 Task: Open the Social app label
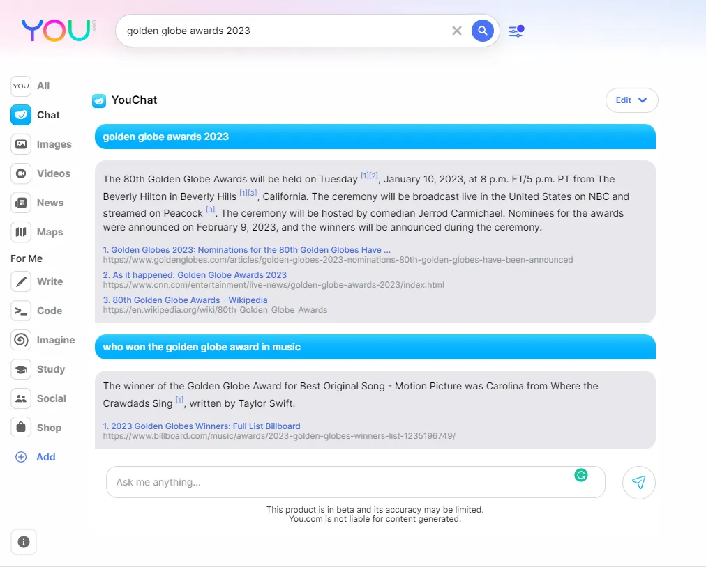pyautogui.click(x=52, y=398)
